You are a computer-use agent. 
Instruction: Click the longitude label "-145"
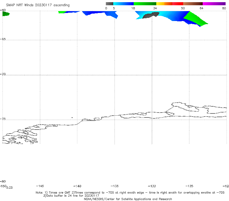40,186
